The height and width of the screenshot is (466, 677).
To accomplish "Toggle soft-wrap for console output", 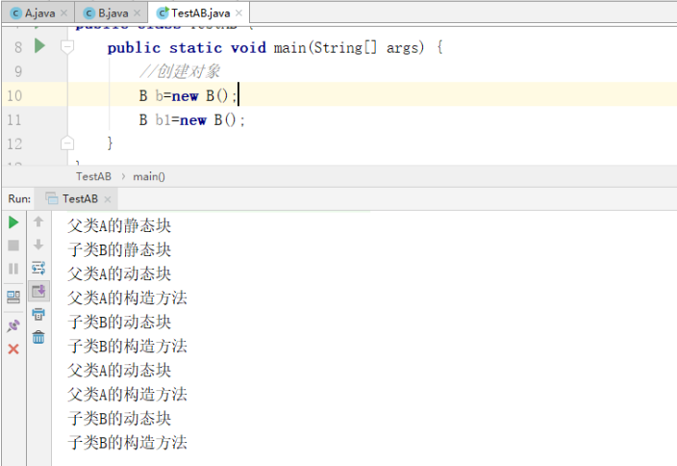I will coord(38,268).
